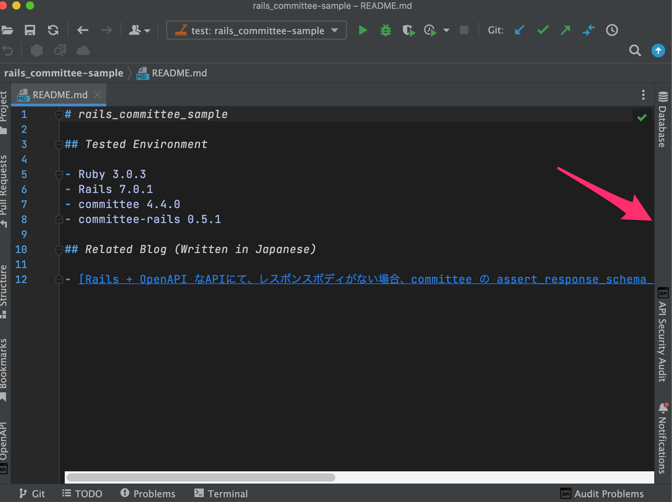Click the Undo arrow in second toolbar row

(7, 51)
